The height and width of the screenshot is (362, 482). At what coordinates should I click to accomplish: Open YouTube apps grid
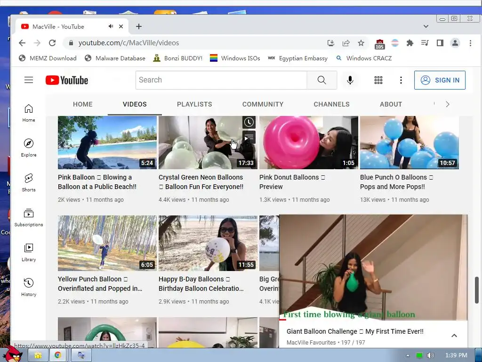click(x=378, y=80)
